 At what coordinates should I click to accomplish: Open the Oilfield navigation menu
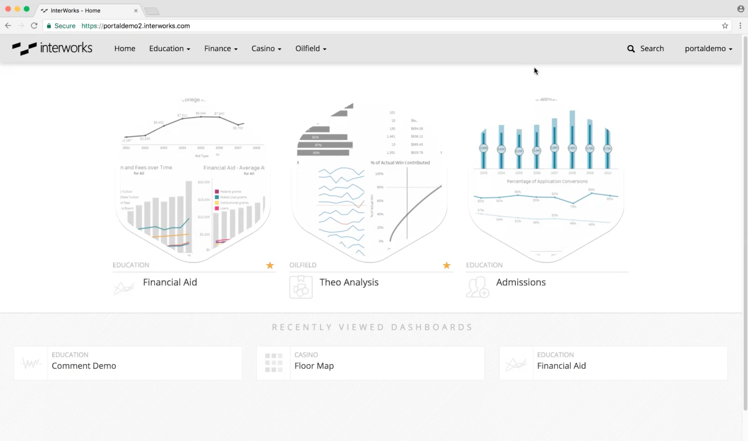[x=310, y=48]
